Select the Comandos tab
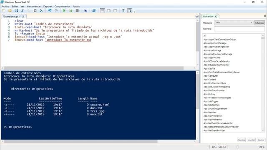 (x=208, y=16)
